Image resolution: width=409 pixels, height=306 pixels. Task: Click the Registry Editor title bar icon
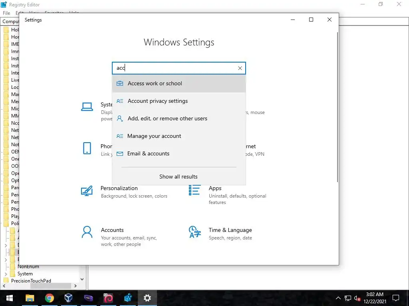4,4
